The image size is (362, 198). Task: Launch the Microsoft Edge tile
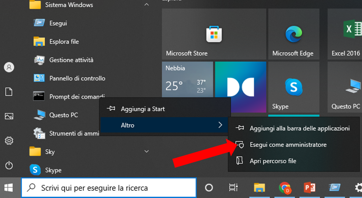click(x=294, y=34)
